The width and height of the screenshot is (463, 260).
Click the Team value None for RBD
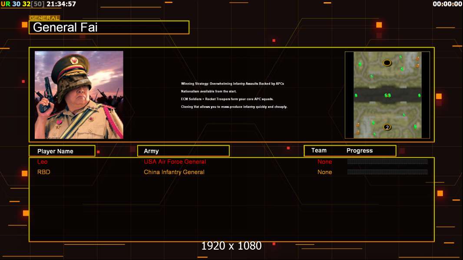[x=324, y=172]
